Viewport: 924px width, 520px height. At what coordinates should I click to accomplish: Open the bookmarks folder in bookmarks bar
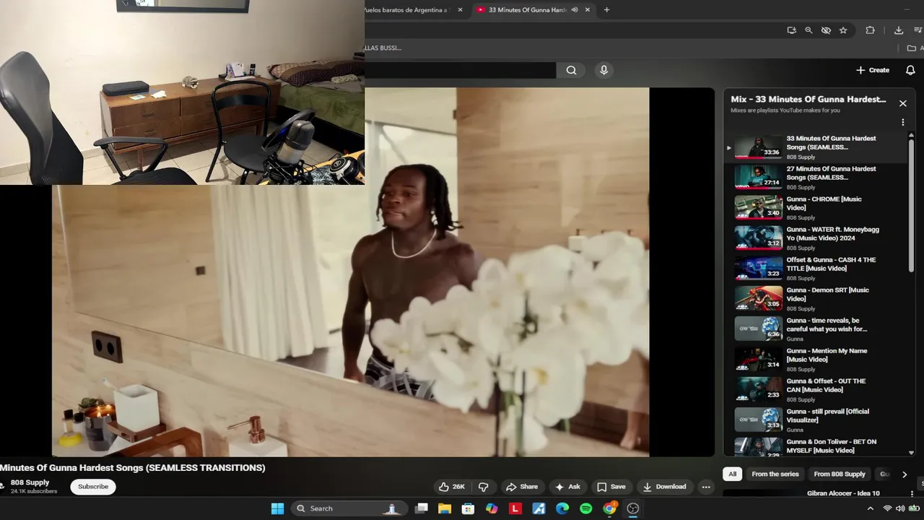click(x=912, y=48)
